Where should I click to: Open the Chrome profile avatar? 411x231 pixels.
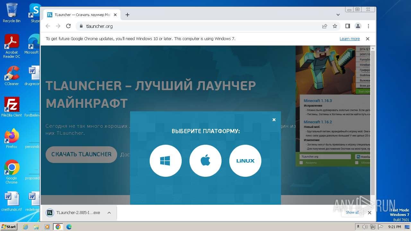click(358, 26)
